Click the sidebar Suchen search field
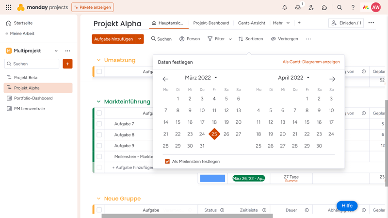Image resolution: width=388 pixels, height=218 pixels. pos(32,64)
